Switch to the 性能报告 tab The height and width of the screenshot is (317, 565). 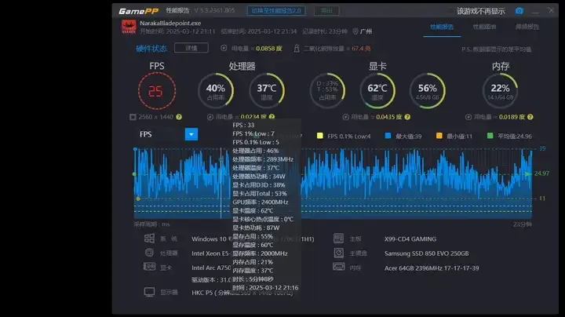pyautogui.click(x=442, y=27)
